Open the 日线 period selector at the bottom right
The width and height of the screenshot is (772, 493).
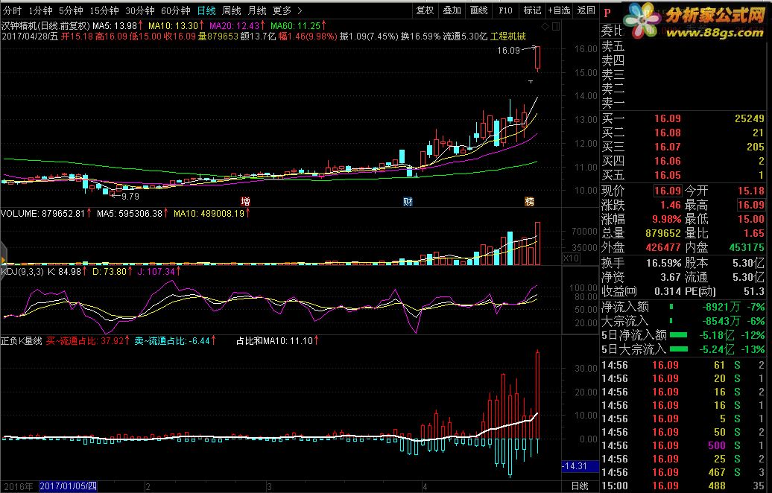580,486
